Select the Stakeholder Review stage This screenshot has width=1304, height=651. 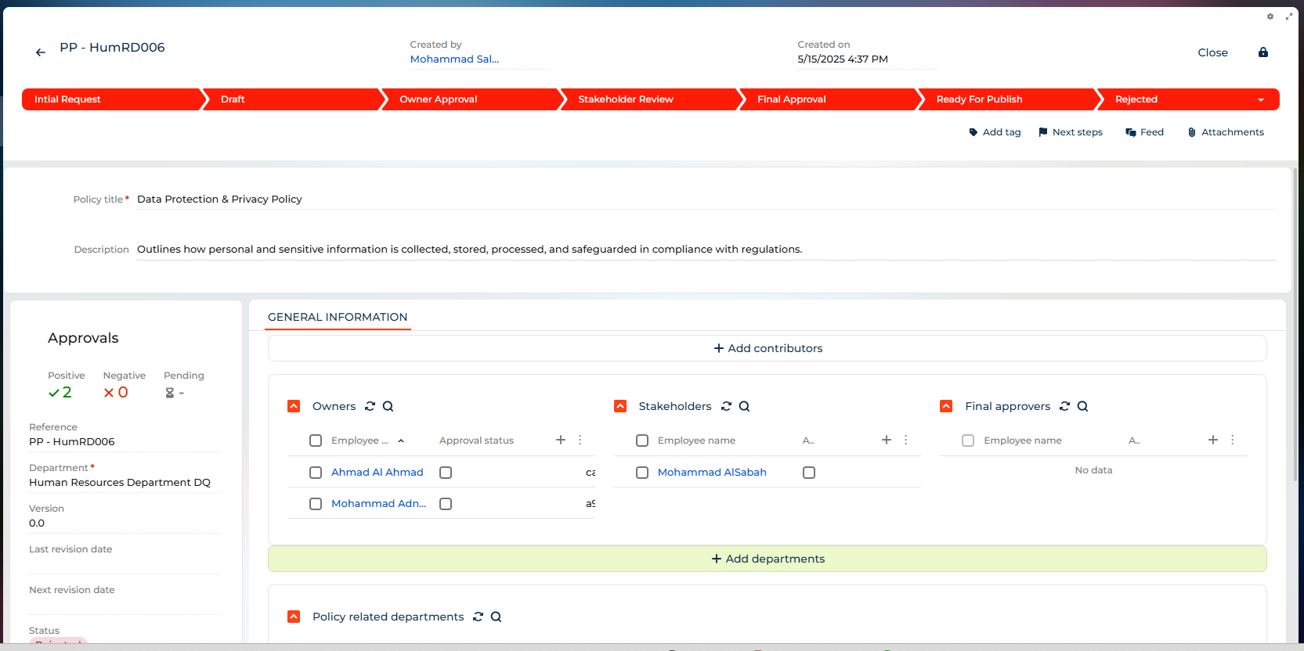coord(626,99)
